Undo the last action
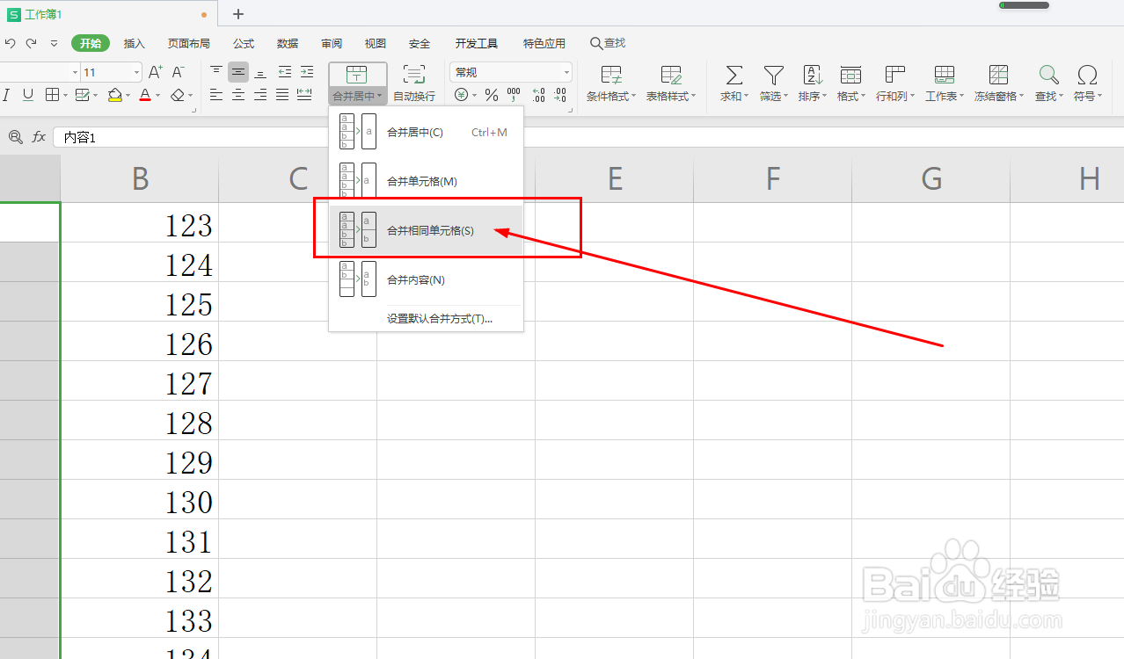The width and height of the screenshot is (1124, 659). tap(10, 43)
